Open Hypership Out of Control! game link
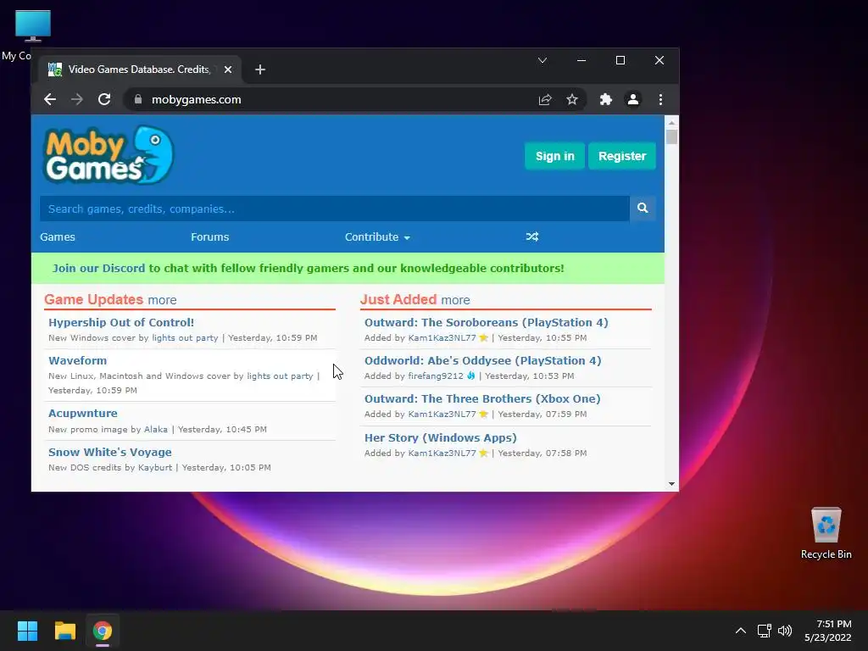868x651 pixels. pos(121,322)
